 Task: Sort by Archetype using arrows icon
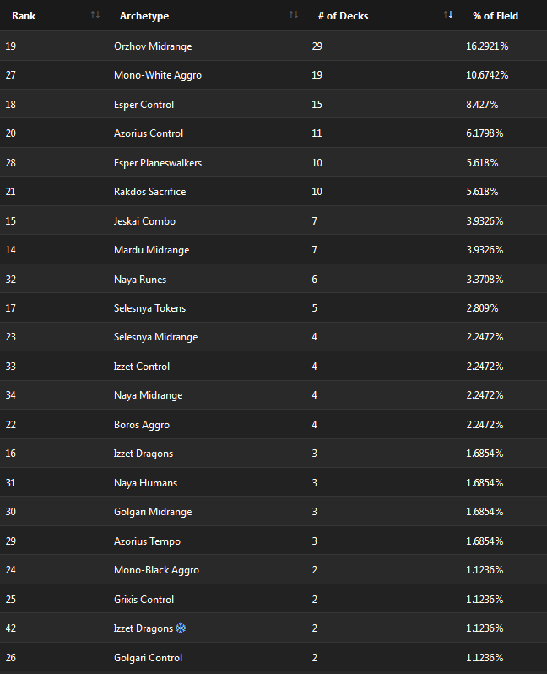click(x=294, y=15)
